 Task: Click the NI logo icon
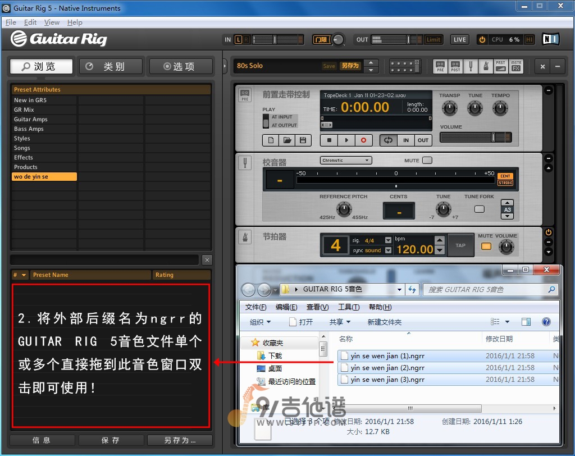pos(550,39)
